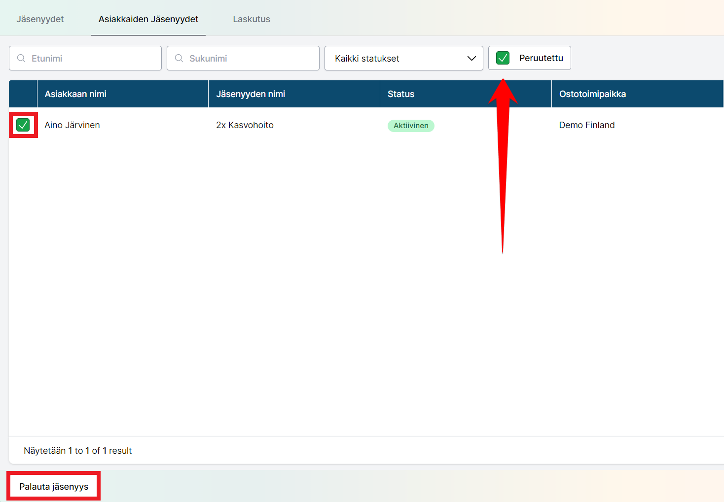Click the chevron arrow on status filter

471,58
